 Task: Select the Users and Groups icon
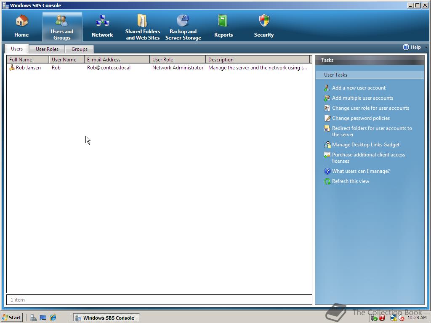62,20
